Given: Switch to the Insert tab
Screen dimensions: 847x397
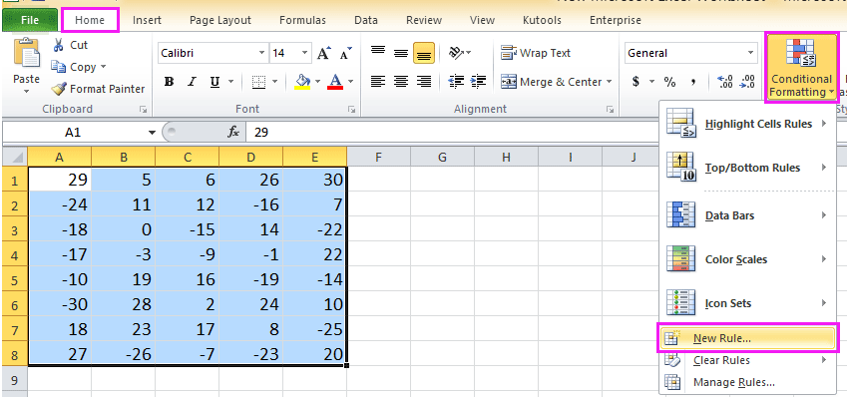Looking at the screenshot, I should click(147, 21).
